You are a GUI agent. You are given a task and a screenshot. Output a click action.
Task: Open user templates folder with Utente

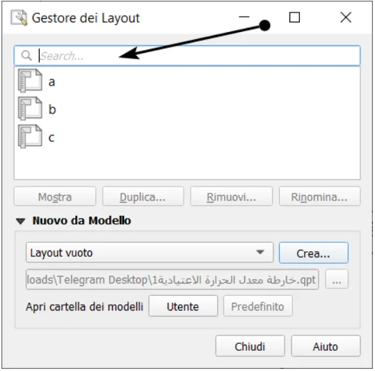pos(183,306)
